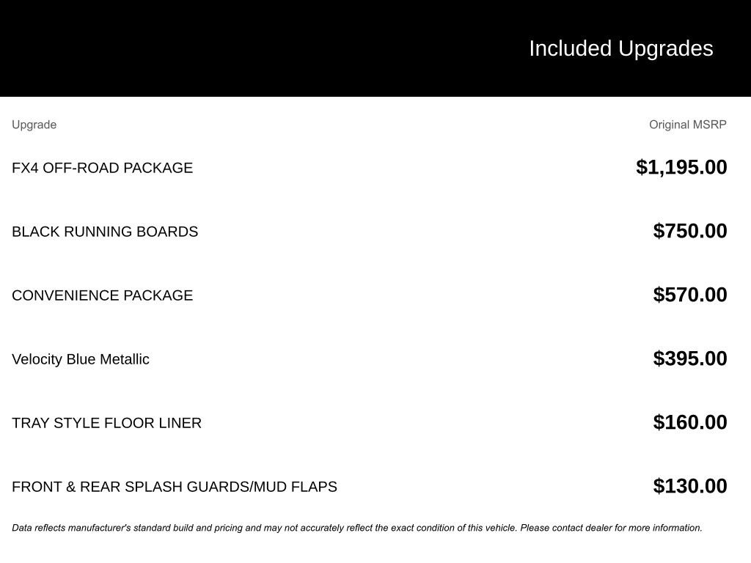Click the $750.00 MSRP amount
Viewport: 751px width, 563px height.
pos(690,231)
